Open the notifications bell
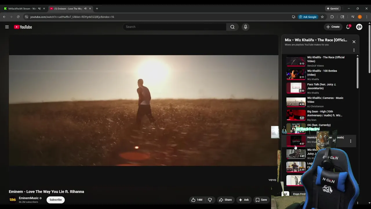This screenshot has width=371, height=209. pyautogui.click(x=348, y=27)
